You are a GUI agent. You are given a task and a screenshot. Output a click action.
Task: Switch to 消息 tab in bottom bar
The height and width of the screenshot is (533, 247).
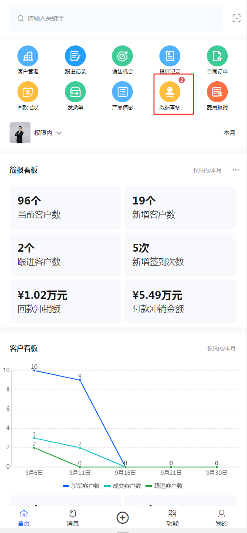pos(73,518)
